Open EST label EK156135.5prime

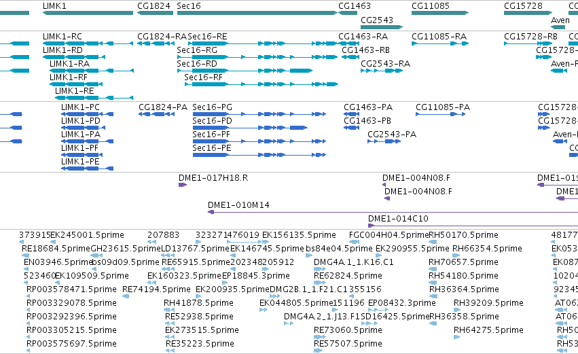coord(299,235)
